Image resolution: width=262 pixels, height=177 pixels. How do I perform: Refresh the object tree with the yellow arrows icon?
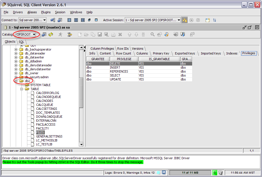[51, 34]
